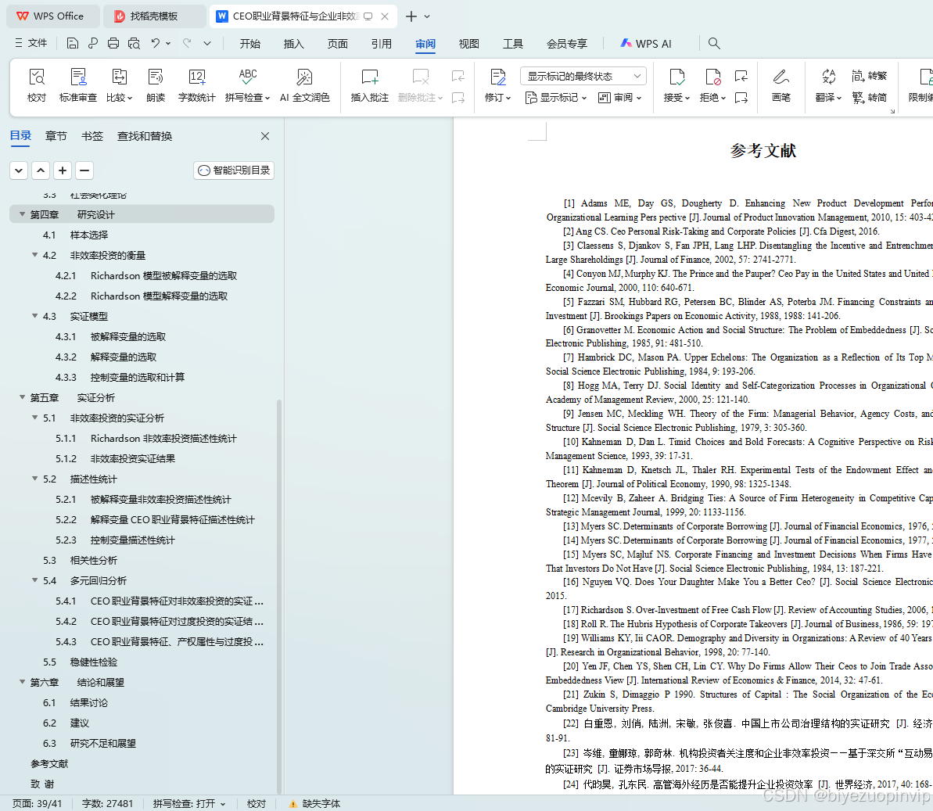Open the 拼写检查: 打开 status dropdown
This screenshot has width=933, height=811.
coord(189,803)
